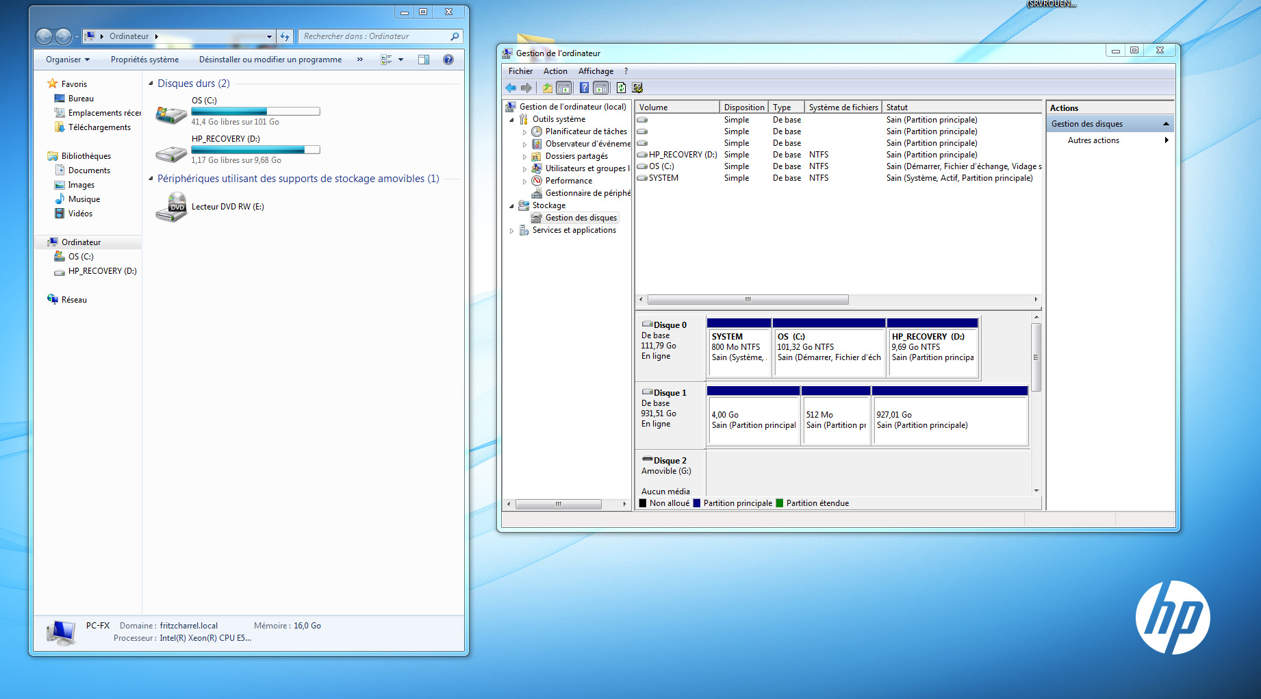Image resolution: width=1261 pixels, height=699 pixels.
Task: Open the change view options dropdown arrow in Explorer
Action: 401,60
